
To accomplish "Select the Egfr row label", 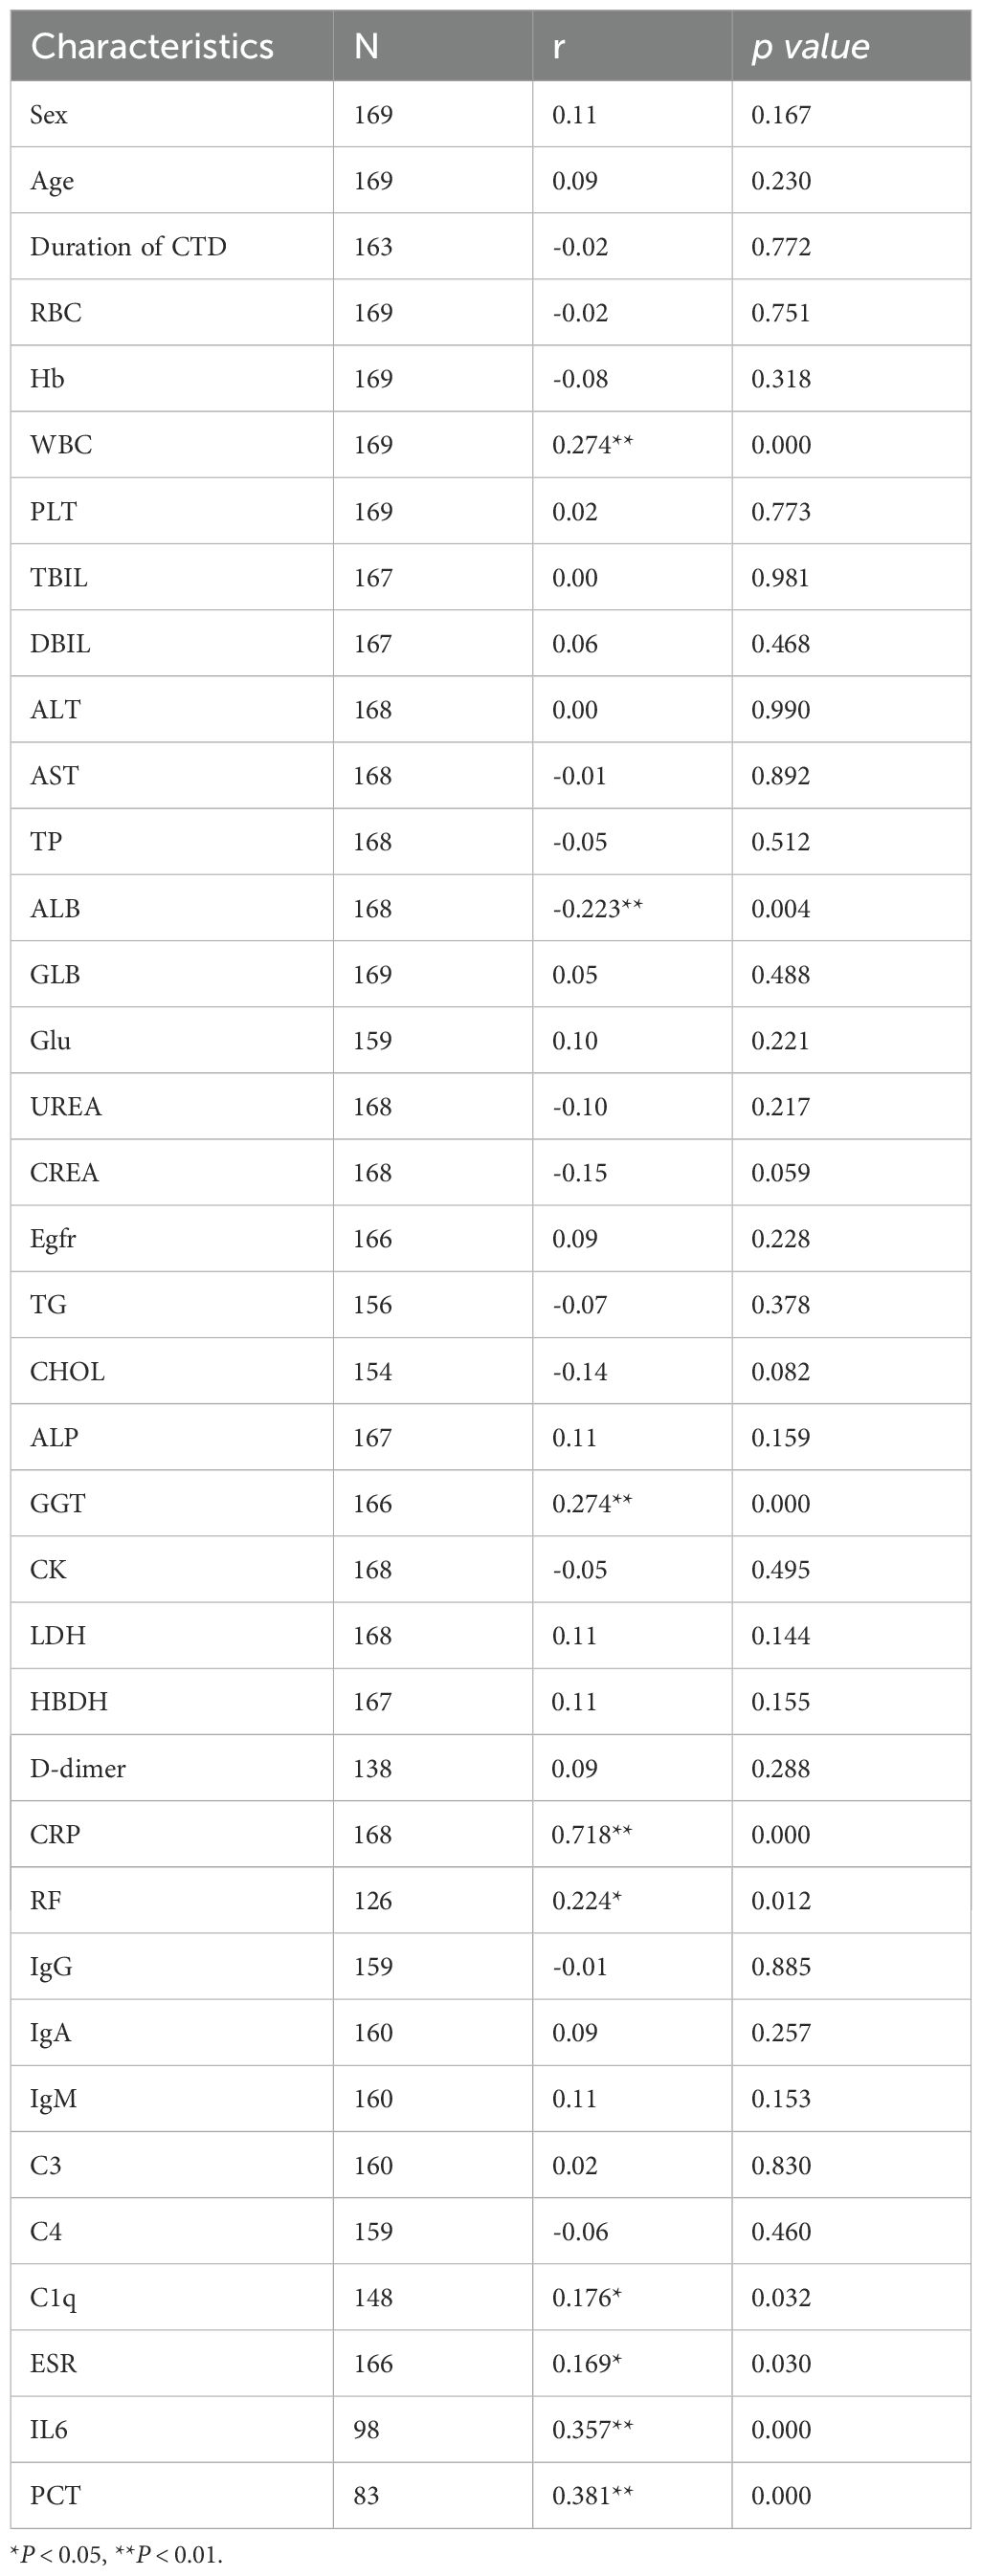I will 53,1239.
